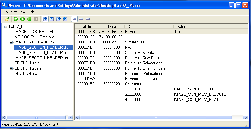Go back with green left arrow
Viewport: 251px width, 129px height.
29,19
